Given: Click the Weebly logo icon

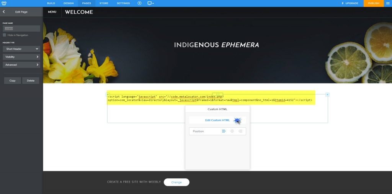Looking at the screenshot, I should click(4, 3).
